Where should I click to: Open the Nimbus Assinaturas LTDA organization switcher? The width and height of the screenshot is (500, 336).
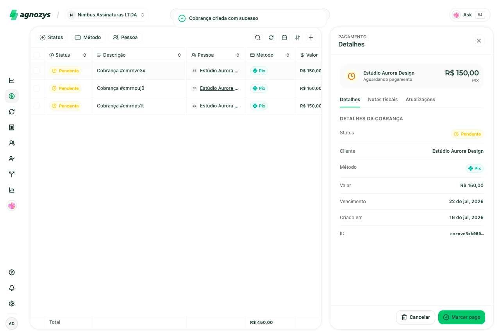[x=107, y=15]
